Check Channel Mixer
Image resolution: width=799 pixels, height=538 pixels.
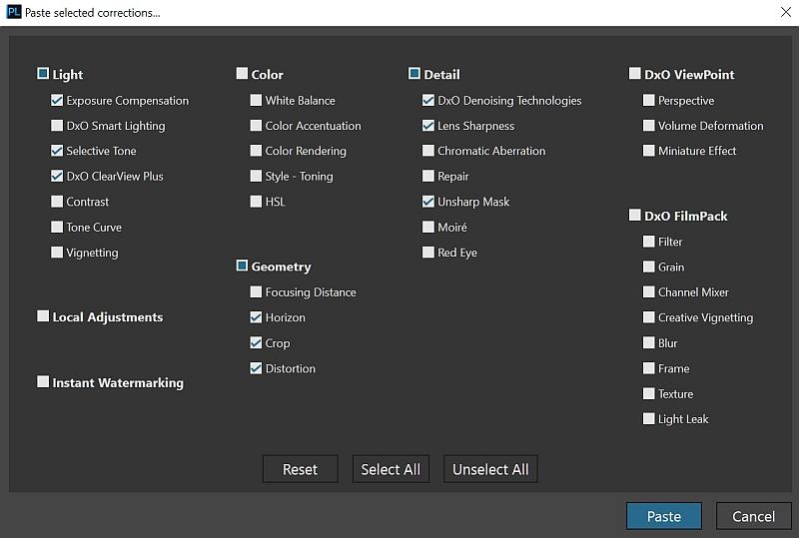click(x=648, y=291)
